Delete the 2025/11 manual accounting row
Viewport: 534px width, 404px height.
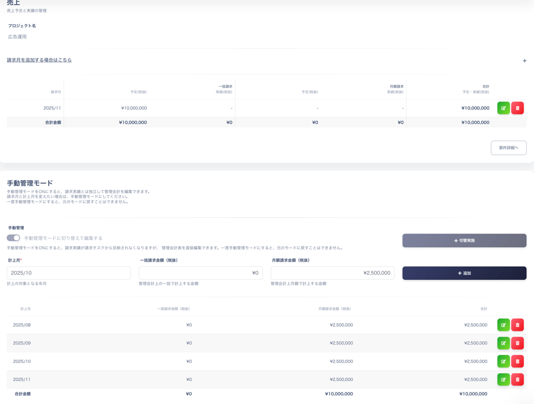pos(517,379)
